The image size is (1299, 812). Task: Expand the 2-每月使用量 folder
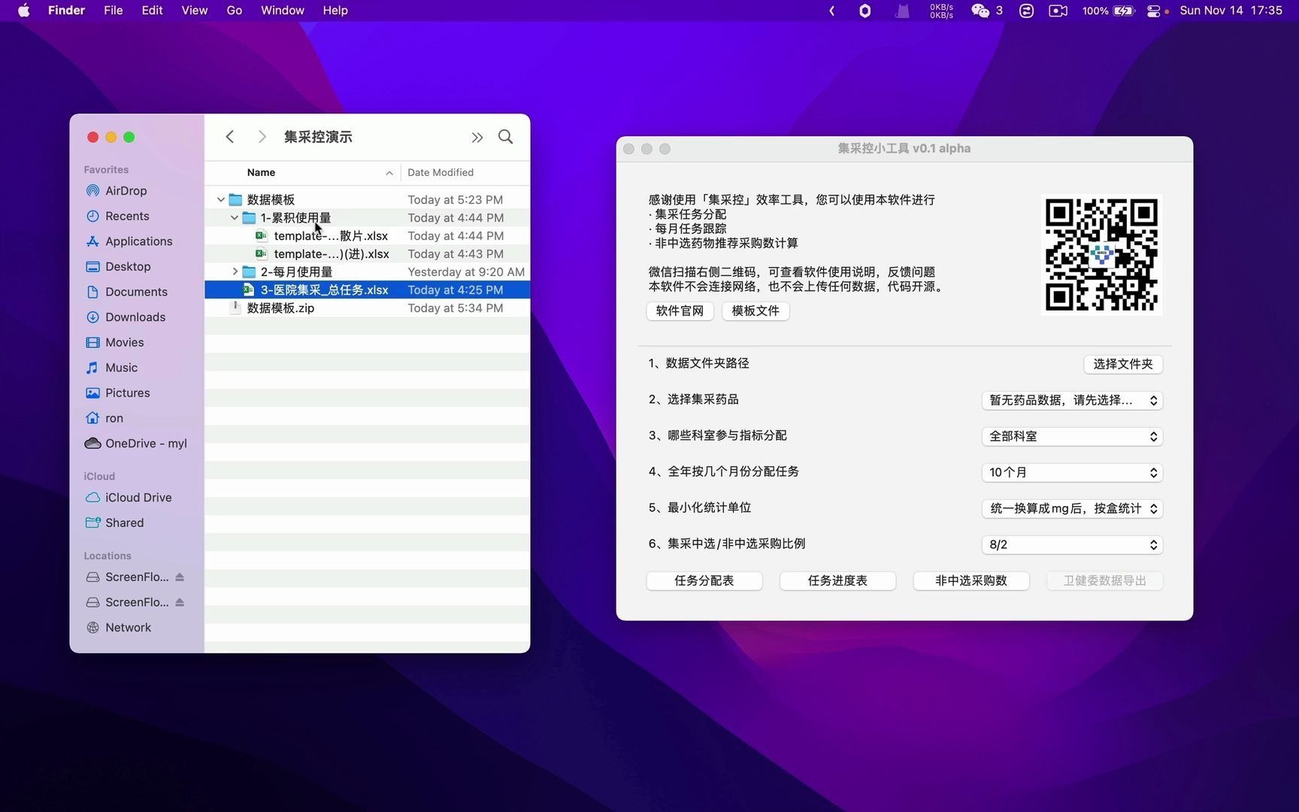(235, 272)
